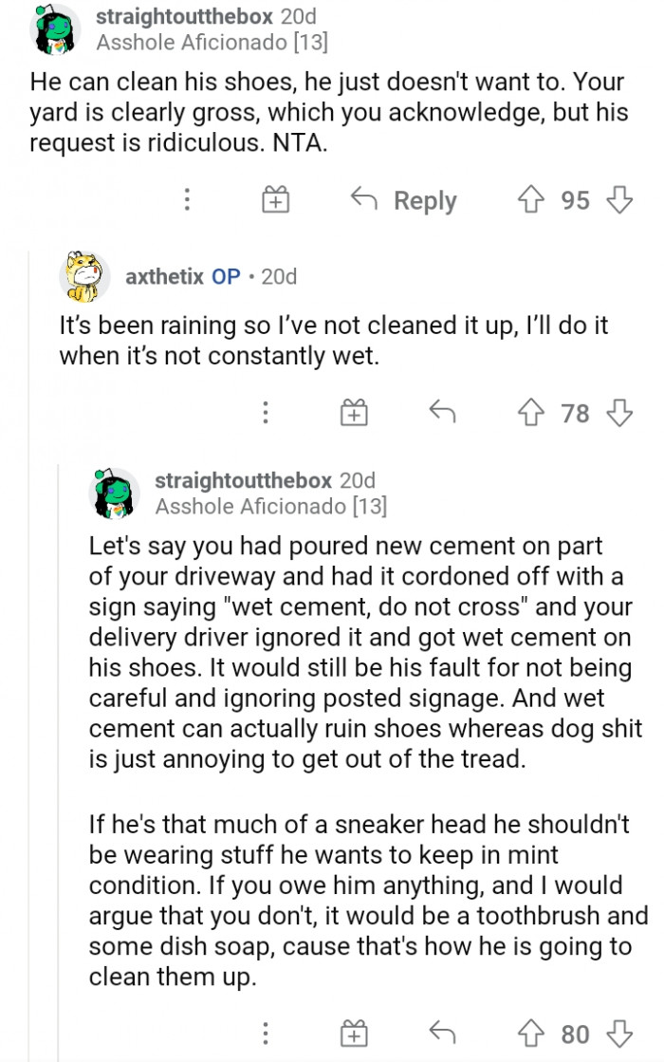664x1062 pixels.
Task: Give award to axthetix's reply
Action: (x=354, y=413)
